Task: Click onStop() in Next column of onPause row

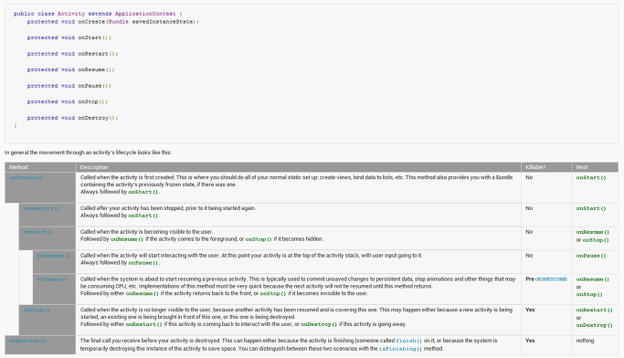Action: click(x=589, y=294)
